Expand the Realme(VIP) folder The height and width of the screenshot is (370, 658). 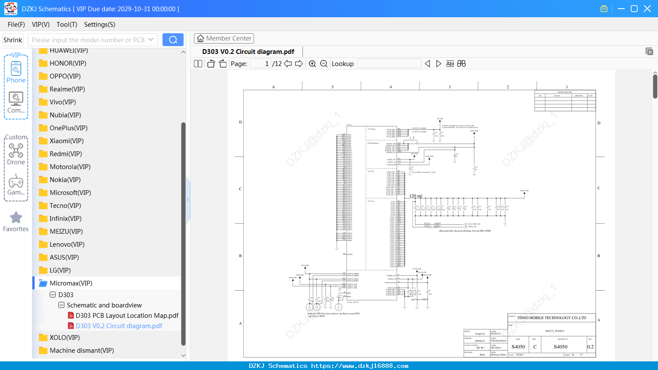(62, 89)
